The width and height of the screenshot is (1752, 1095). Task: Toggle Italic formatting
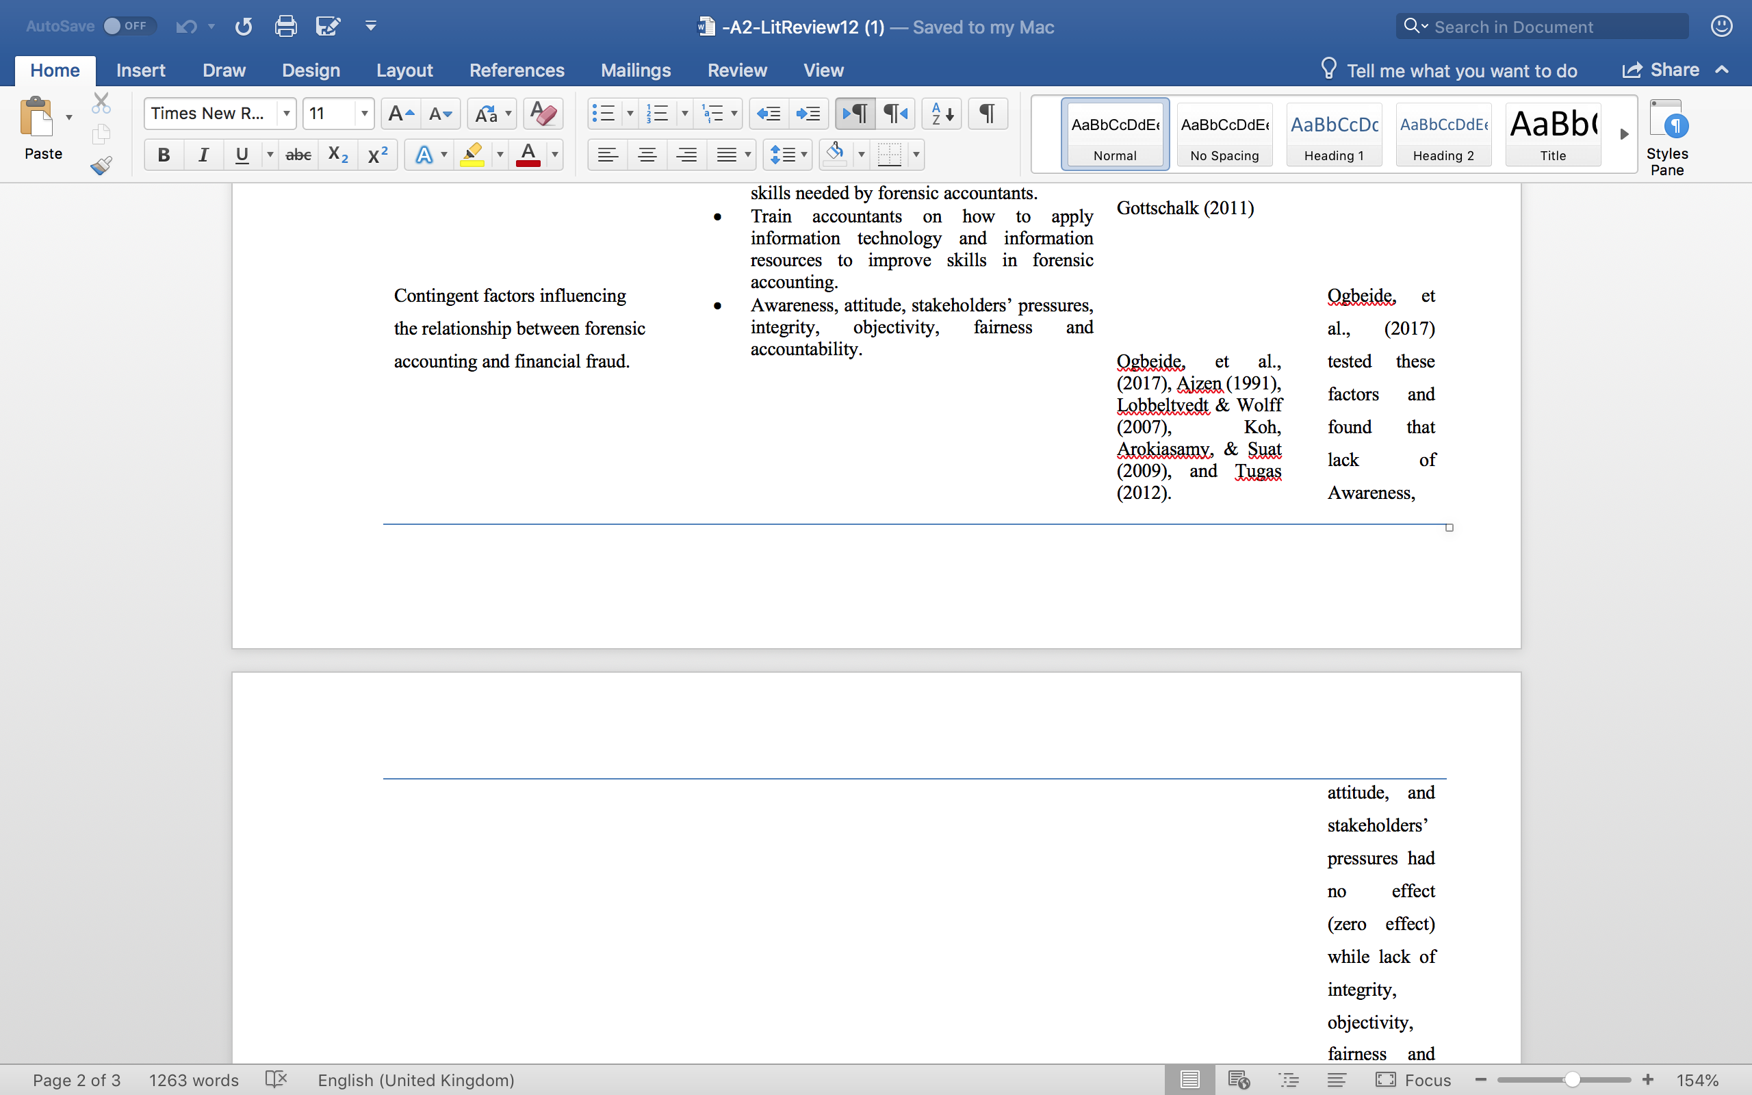coord(203,154)
